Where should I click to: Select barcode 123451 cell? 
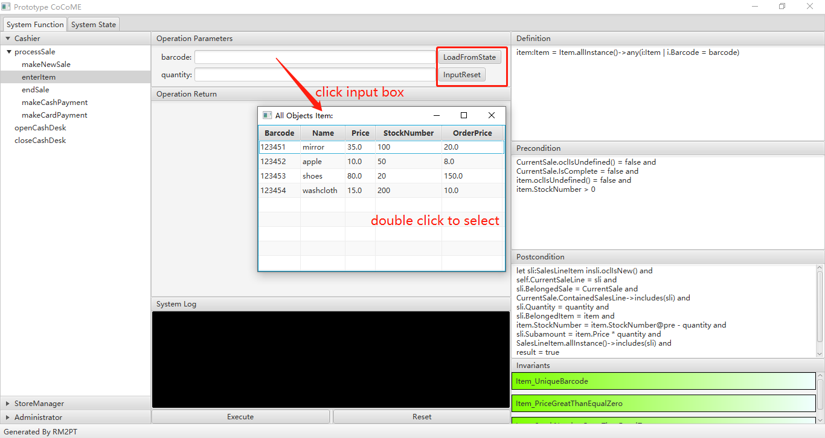(x=279, y=147)
